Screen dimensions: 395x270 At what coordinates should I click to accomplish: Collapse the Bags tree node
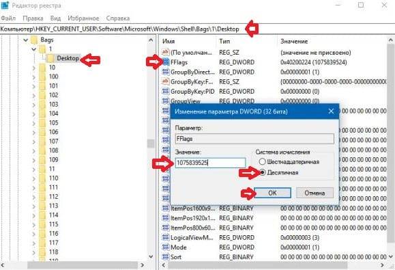(x=25, y=40)
